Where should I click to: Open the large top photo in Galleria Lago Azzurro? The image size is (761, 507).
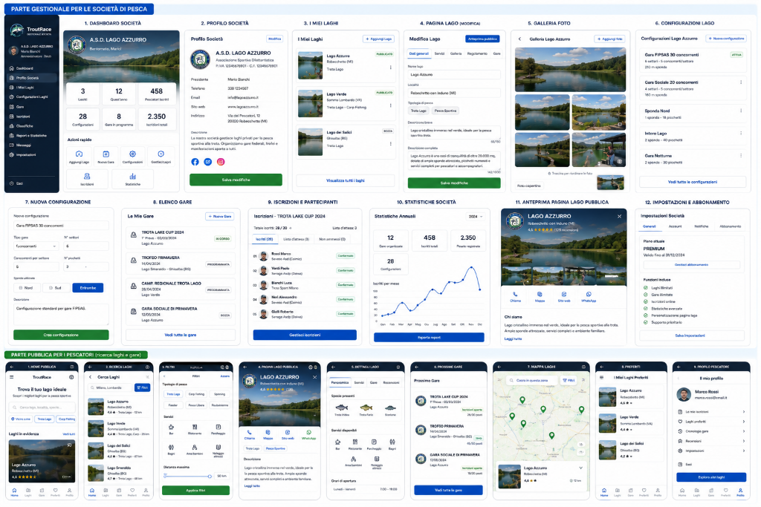pyautogui.click(x=570, y=70)
